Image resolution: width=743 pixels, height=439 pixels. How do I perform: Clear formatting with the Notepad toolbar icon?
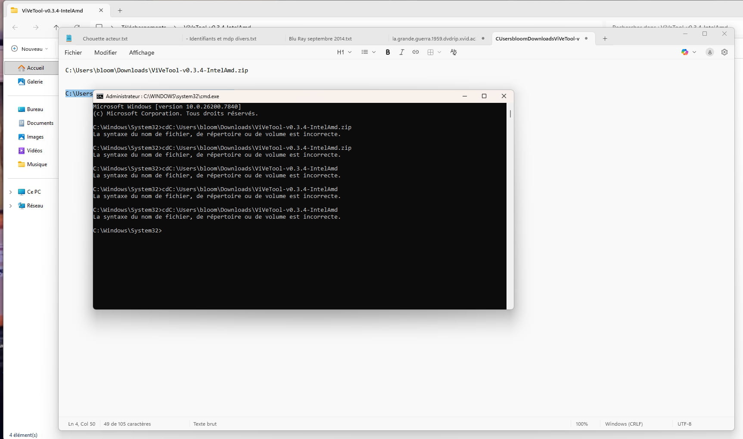[454, 52]
